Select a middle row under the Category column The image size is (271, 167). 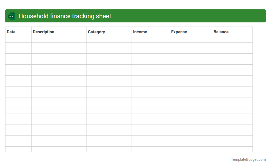[109, 94]
